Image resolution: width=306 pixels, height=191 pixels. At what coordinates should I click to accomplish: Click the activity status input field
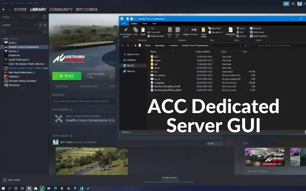click(x=84, y=101)
